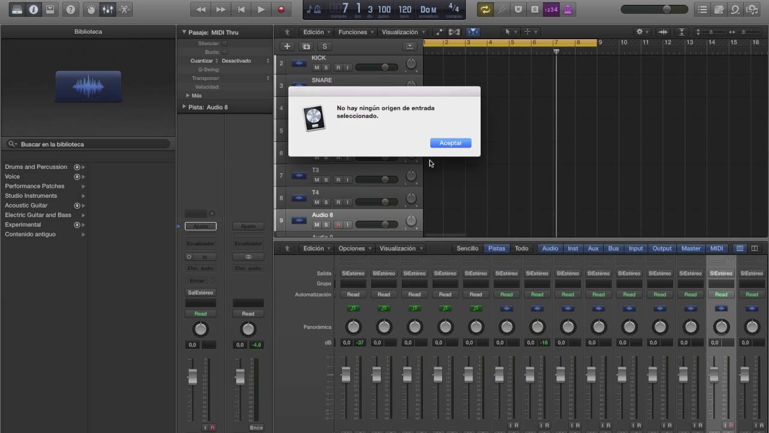
Task: Mute the KICK track
Action: click(317, 67)
